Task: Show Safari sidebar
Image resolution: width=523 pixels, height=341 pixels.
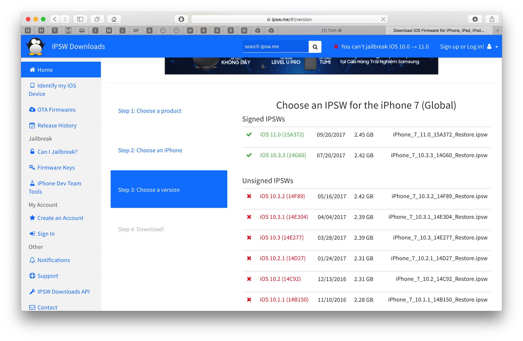Action: (x=80, y=19)
